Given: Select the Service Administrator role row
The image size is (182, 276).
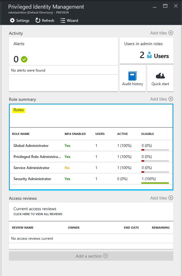Looking at the screenshot, I should click(91, 168).
